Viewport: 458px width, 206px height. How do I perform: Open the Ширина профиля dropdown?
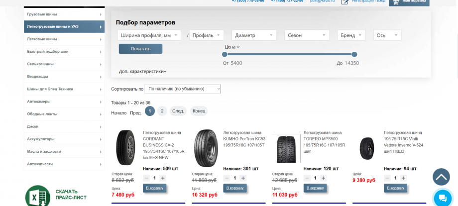[x=149, y=35]
